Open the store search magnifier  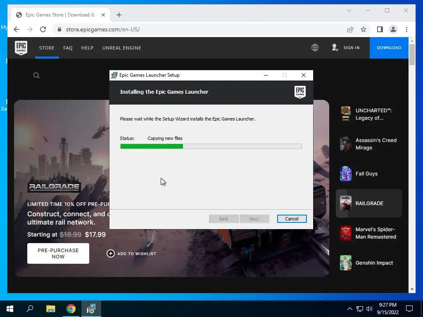tap(36, 76)
